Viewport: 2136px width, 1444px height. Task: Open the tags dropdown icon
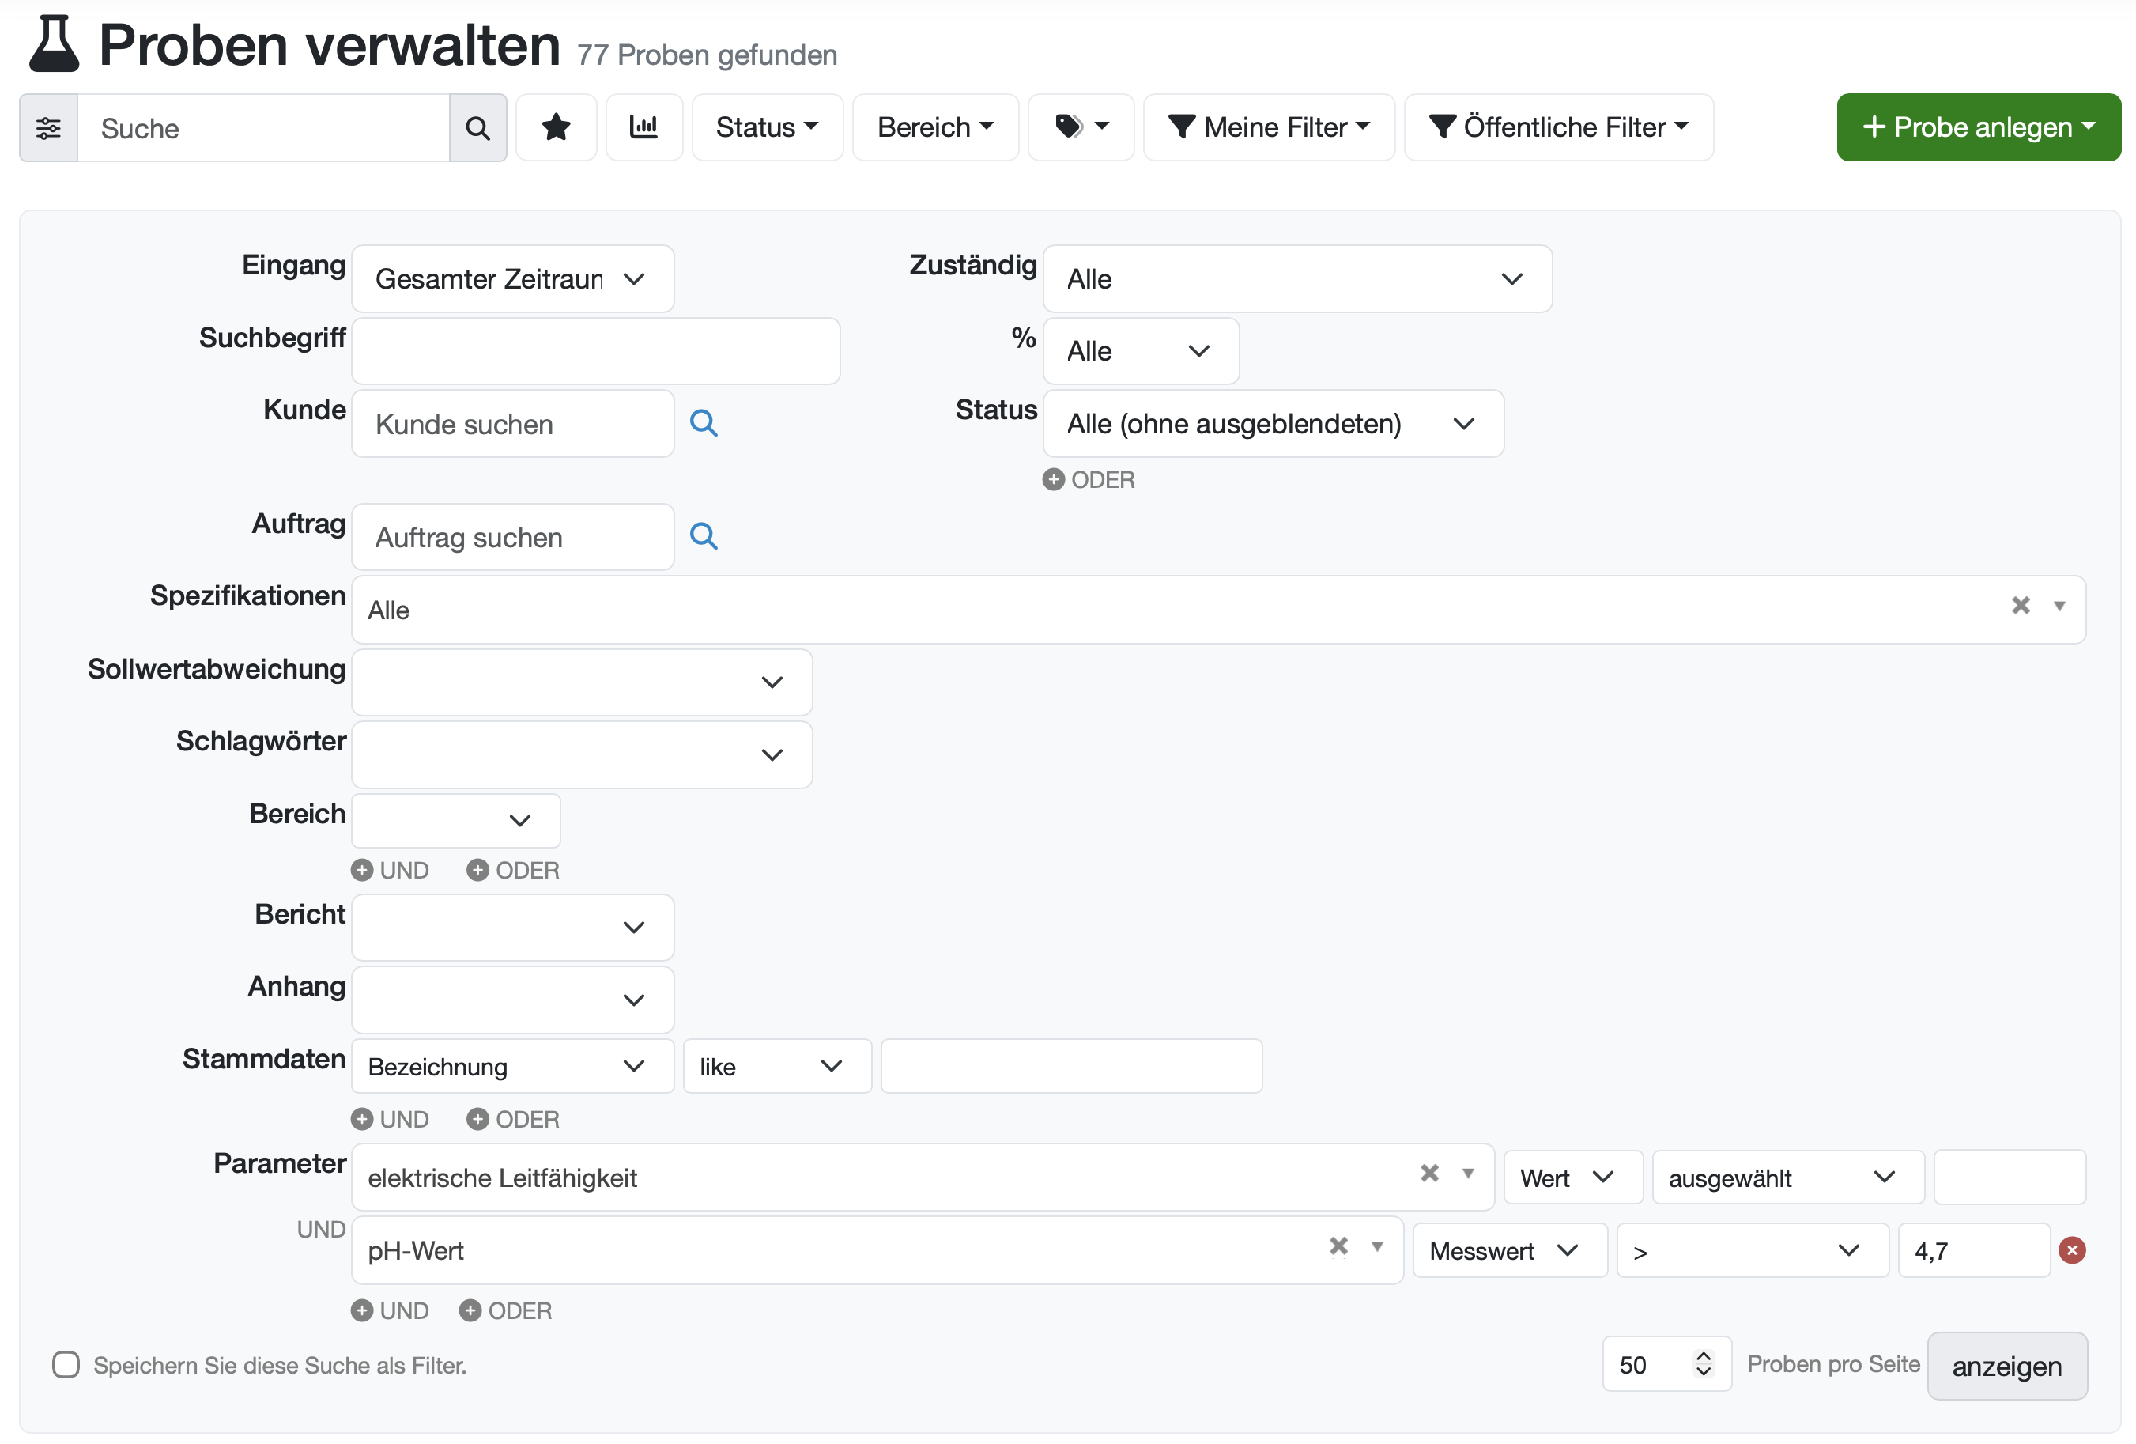tap(1080, 127)
